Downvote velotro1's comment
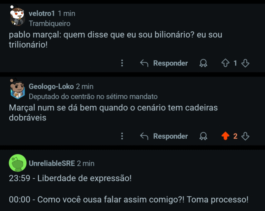This screenshot has width=265, height=211. click(245, 63)
